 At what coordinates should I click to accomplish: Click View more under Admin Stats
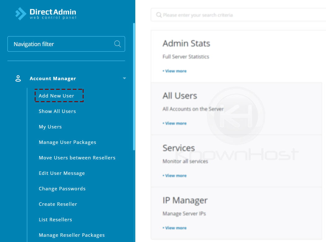(x=175, y=71)
